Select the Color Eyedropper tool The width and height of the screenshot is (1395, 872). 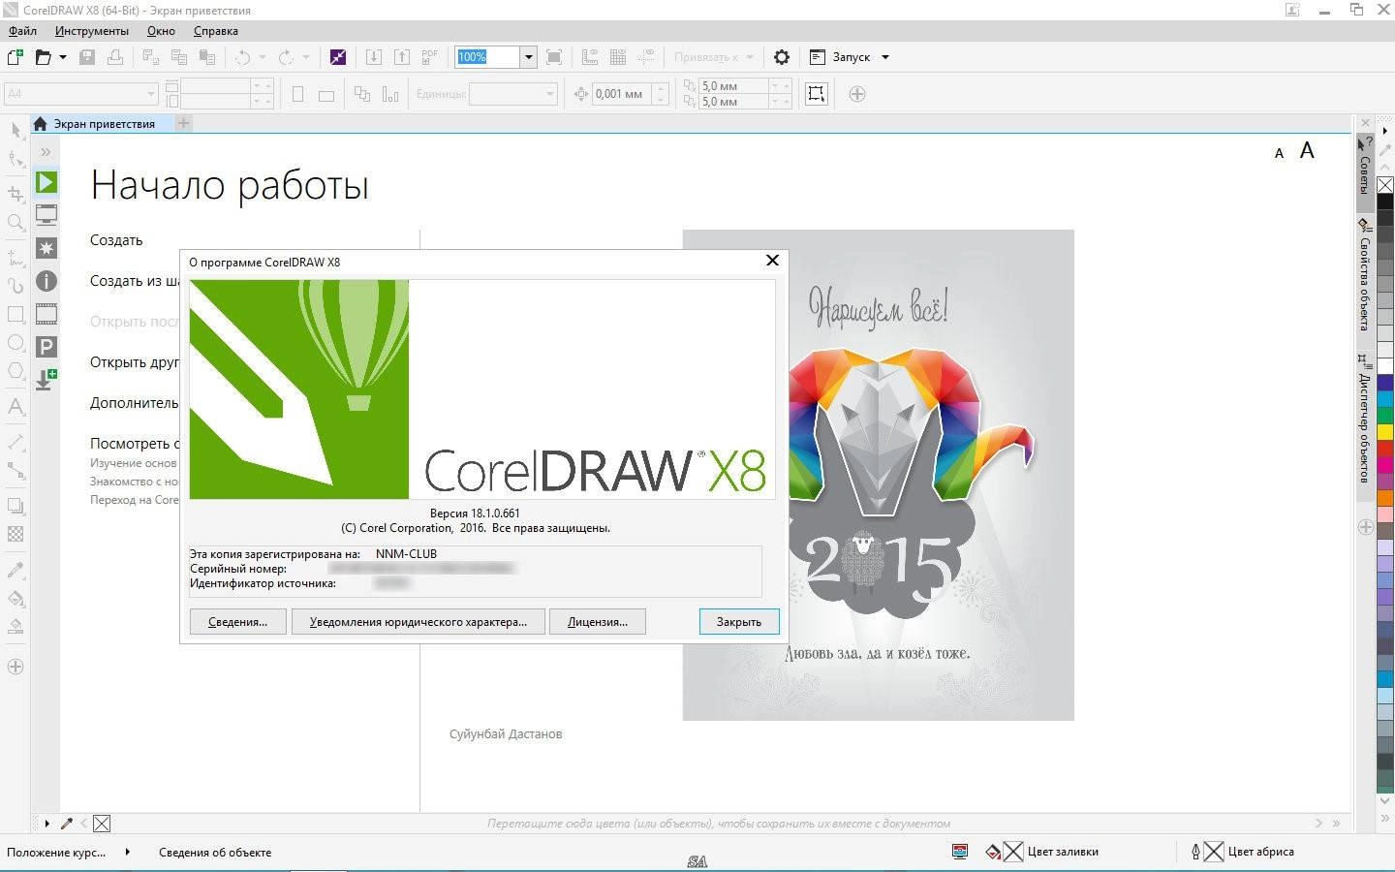(15, 570)
